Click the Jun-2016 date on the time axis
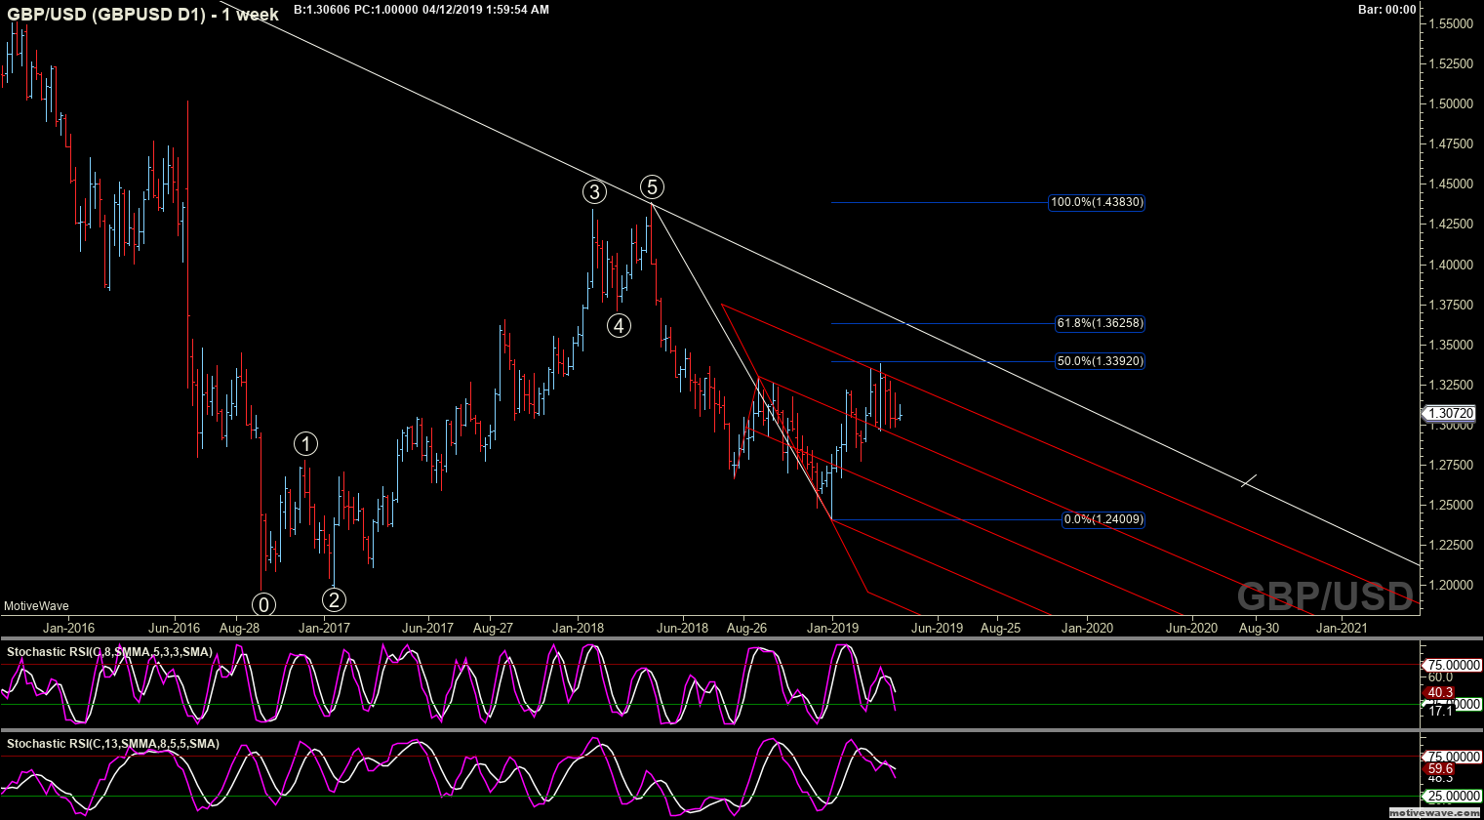 [x=173, y=628]
